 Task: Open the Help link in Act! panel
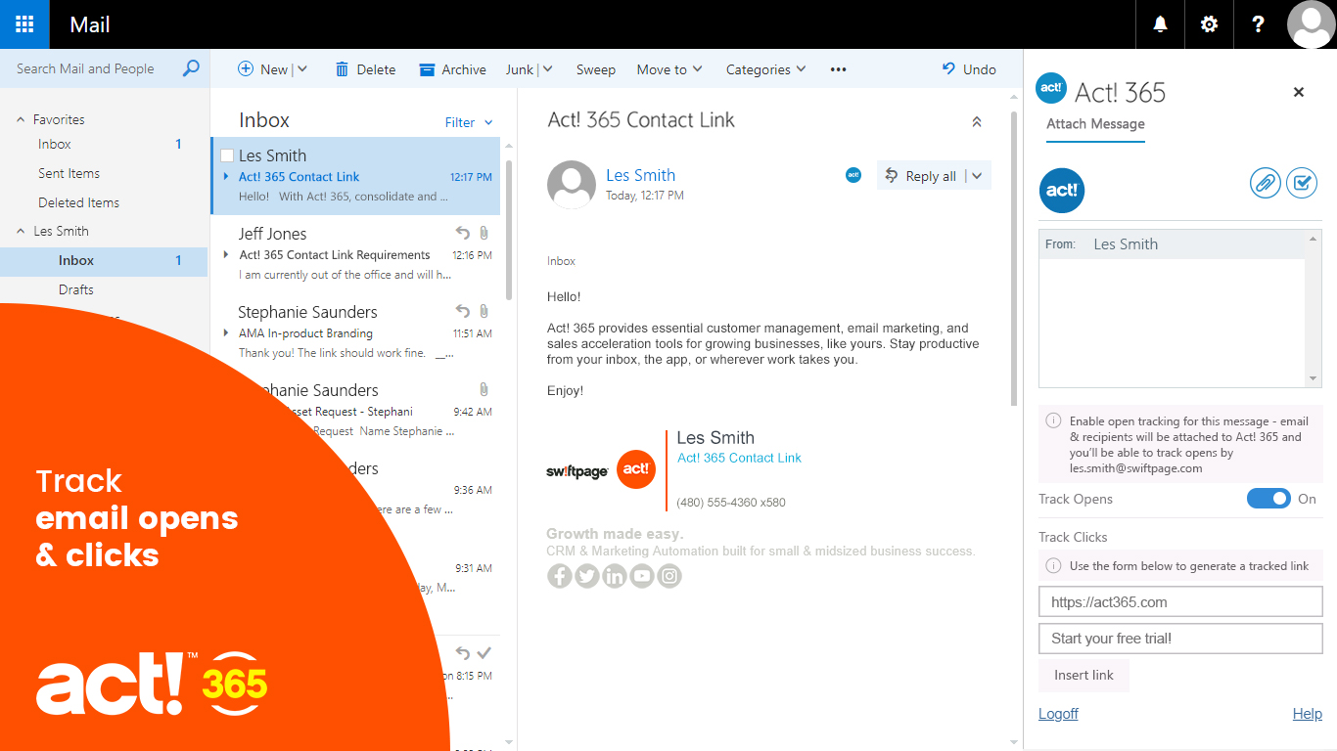(x=1308, y=714)
